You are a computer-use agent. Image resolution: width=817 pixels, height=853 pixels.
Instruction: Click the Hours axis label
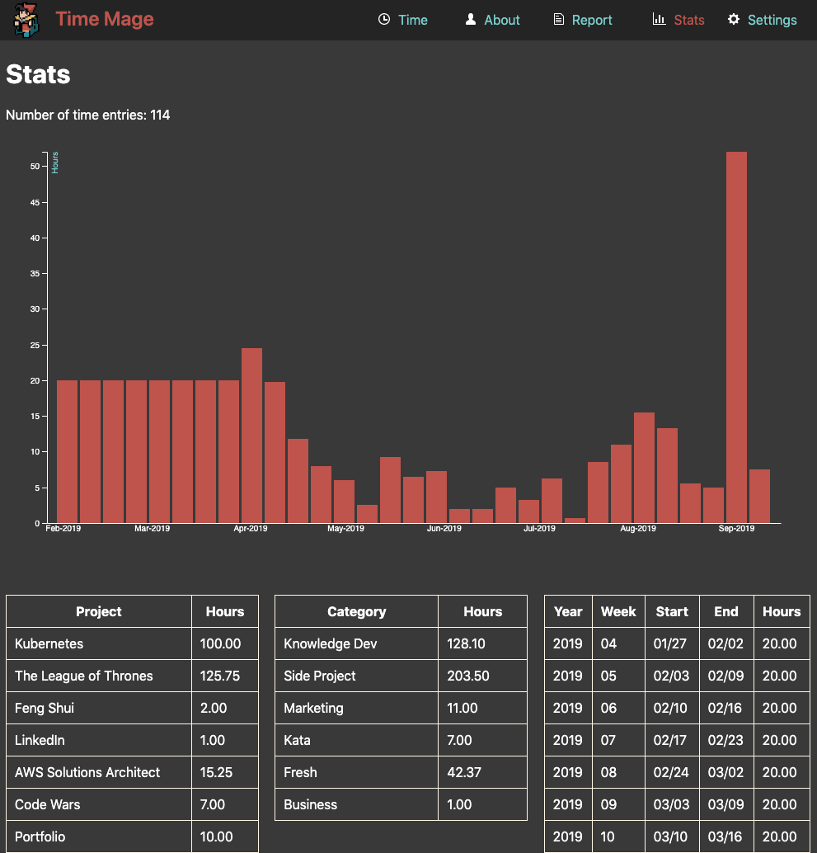(55, 163)
